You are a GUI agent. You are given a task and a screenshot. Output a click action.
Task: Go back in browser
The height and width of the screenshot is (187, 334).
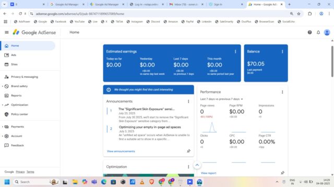[5, 14]
